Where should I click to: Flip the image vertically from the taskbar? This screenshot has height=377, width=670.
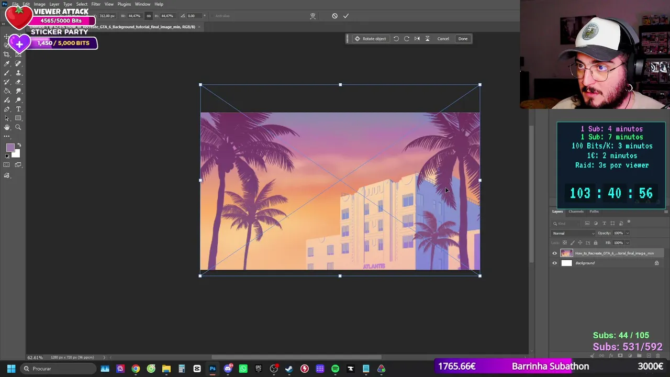click(x=427, y=39)
